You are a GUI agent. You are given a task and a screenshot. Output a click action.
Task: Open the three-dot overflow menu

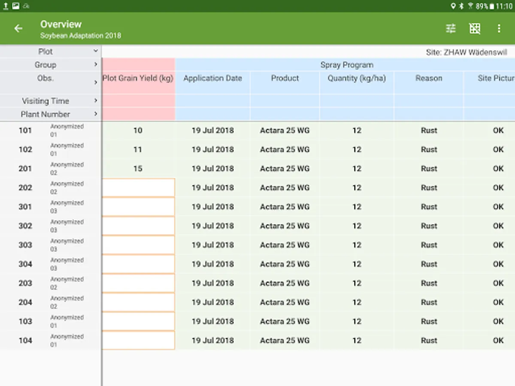[x=499, y=29]
